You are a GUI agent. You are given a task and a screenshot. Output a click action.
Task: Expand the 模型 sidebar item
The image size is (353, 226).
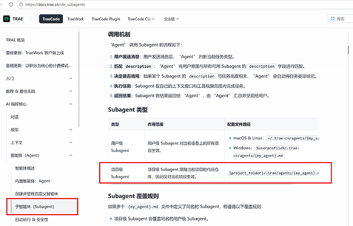(41, 130)
